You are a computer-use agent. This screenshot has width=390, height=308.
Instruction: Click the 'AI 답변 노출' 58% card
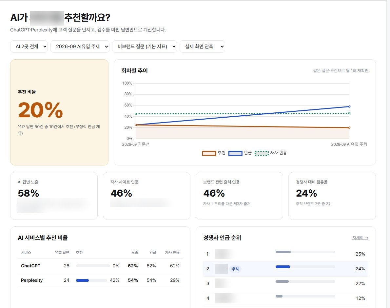(x=54, y=196)
